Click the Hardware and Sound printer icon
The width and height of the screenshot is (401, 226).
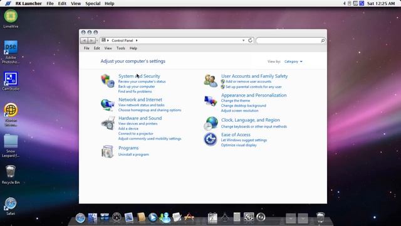point(108,123)
